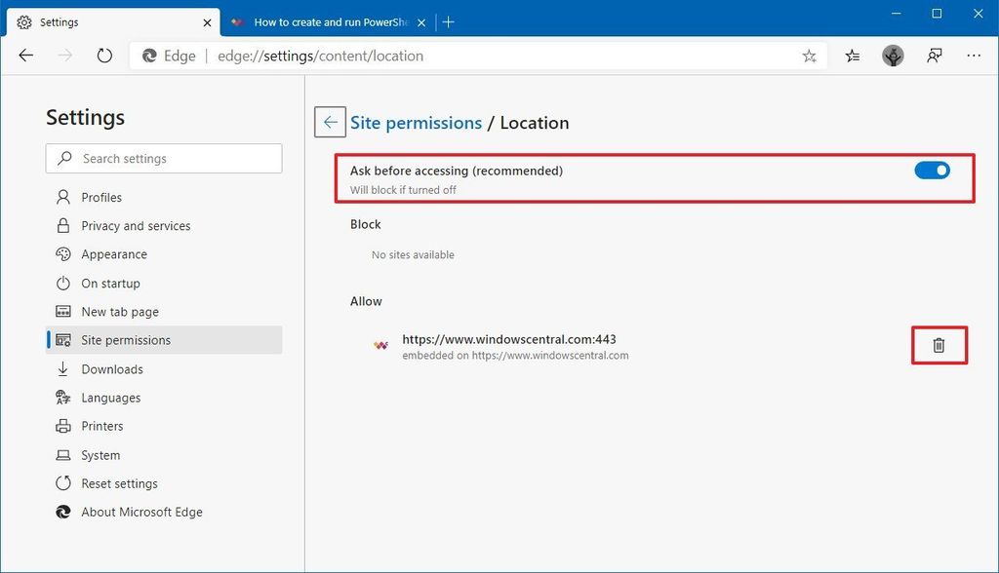Viewport: 999px width, 573px height.
Task: Open the Downloads settings section
Action: click(110, 368)
